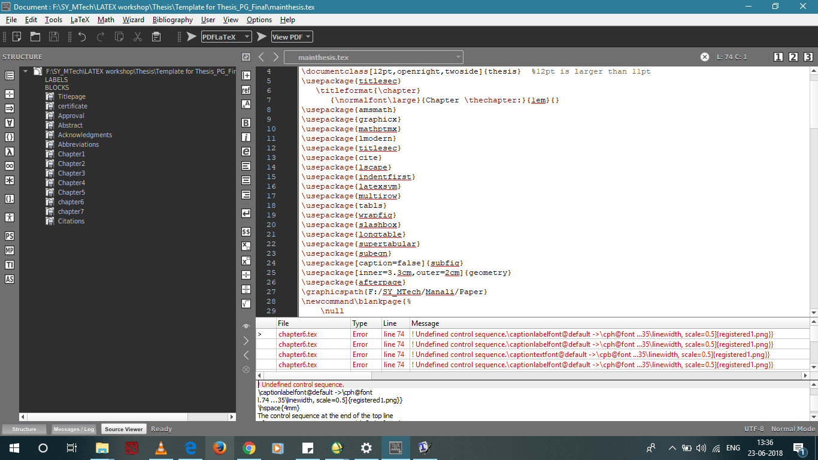Viewport: 818px width, 460px height.
Task: Open the PSTricks commands panel
Action: coord(9,235)
